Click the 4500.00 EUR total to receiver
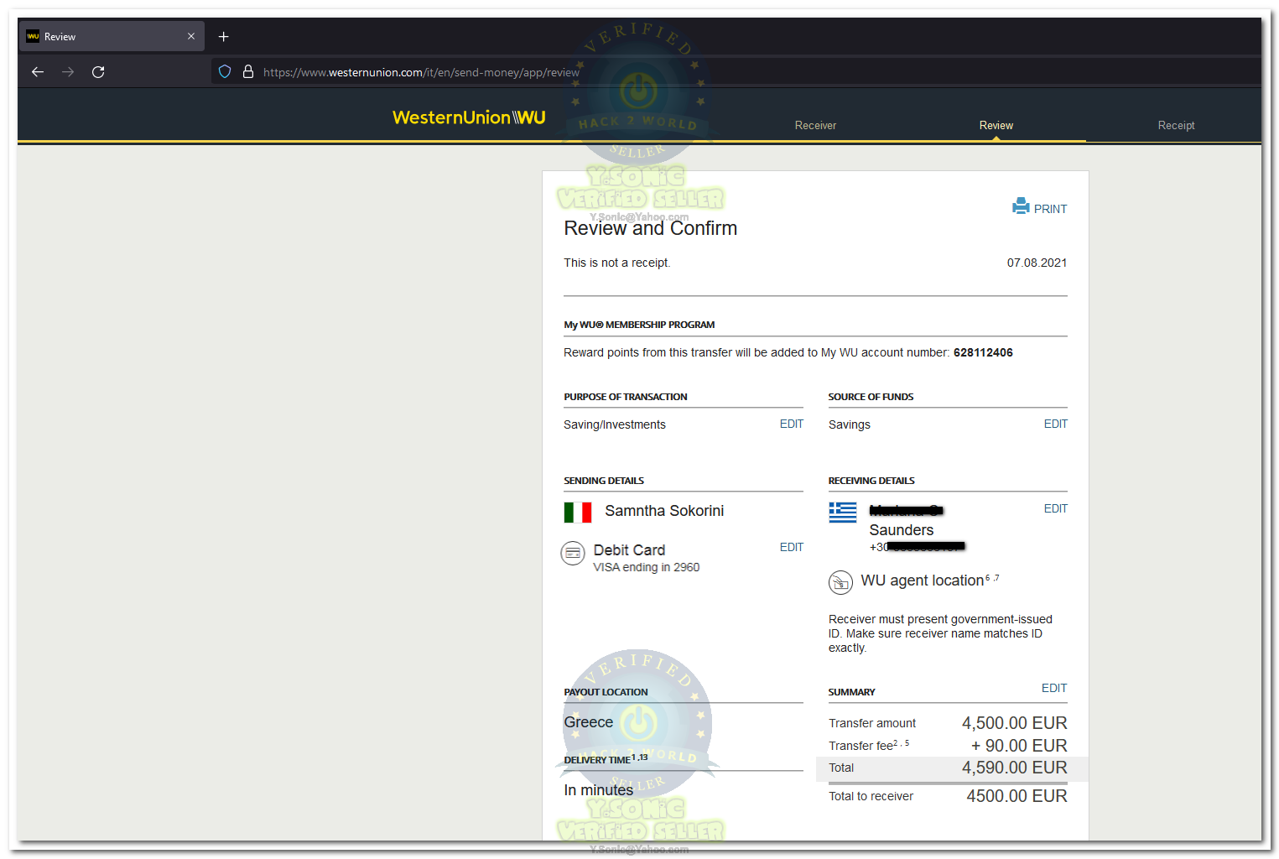1279x859 pixels. pos(1016,797)
